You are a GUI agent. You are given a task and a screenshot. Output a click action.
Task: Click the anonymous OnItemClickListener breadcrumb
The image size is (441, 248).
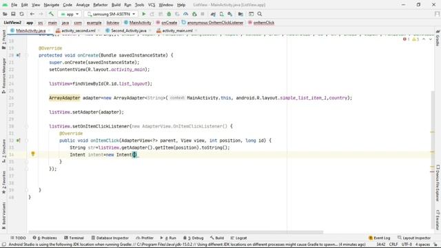[212, 23]
